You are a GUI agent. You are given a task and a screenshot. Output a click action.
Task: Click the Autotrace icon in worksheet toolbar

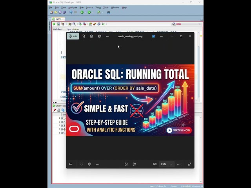[x=70, y=24]
